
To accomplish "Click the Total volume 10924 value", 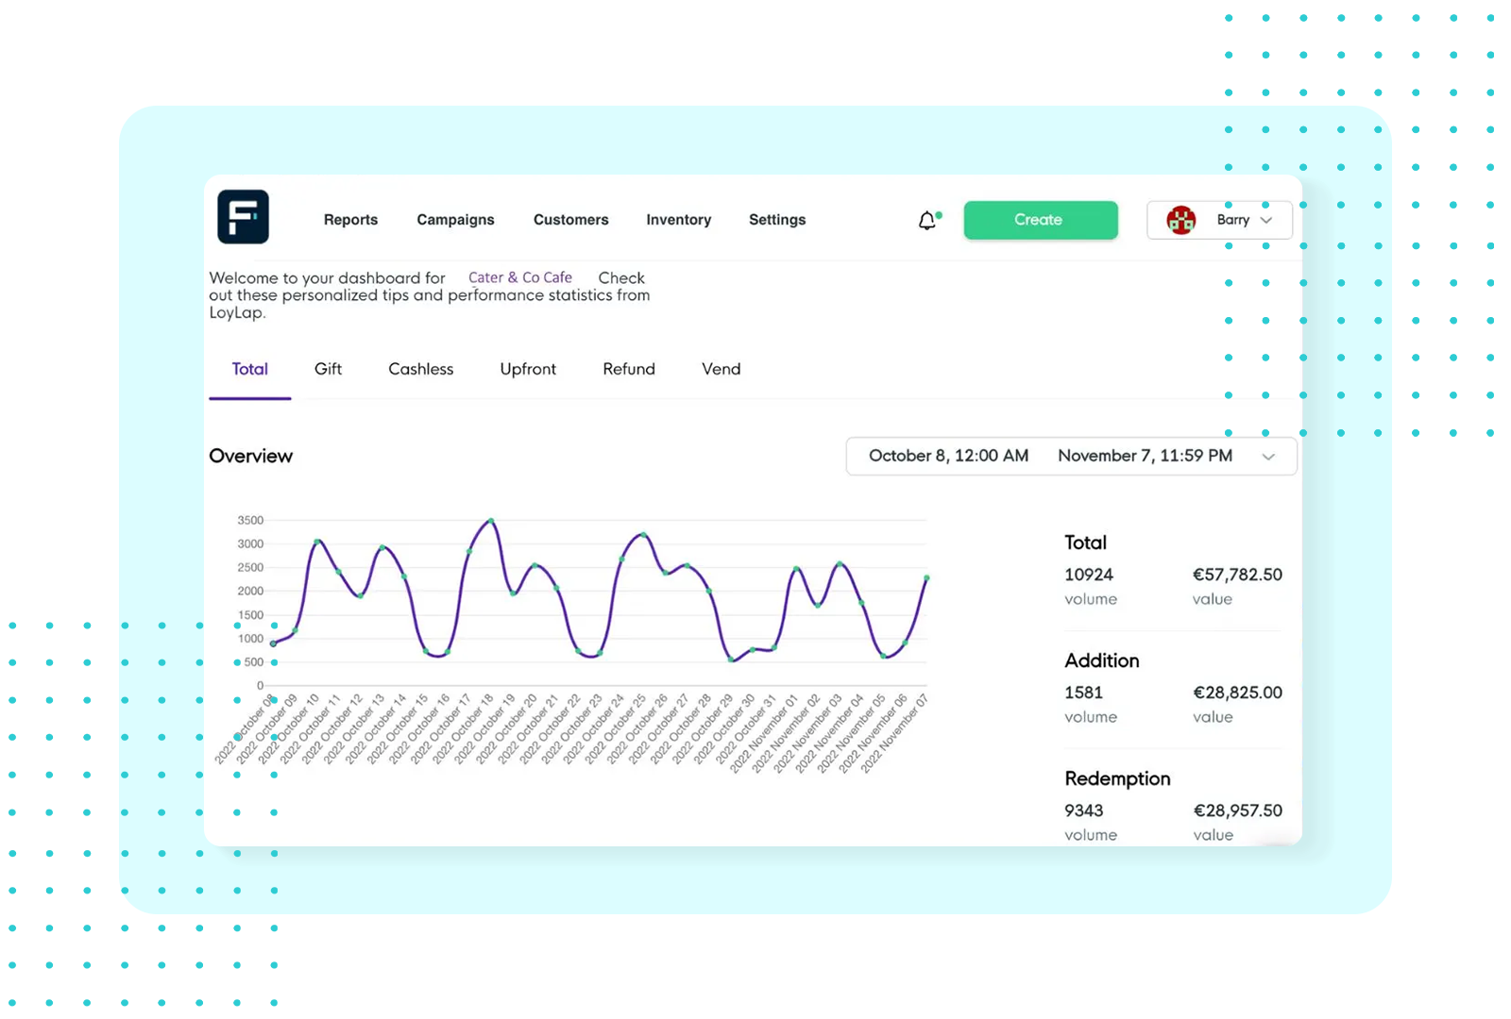I will click(1089, 575).
